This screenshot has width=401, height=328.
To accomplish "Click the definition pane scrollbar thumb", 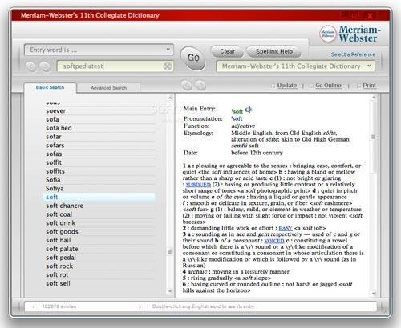I will click(x=373, y=137).
